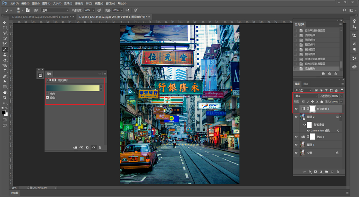Select the Zoom tool

(x=5, y=98)
